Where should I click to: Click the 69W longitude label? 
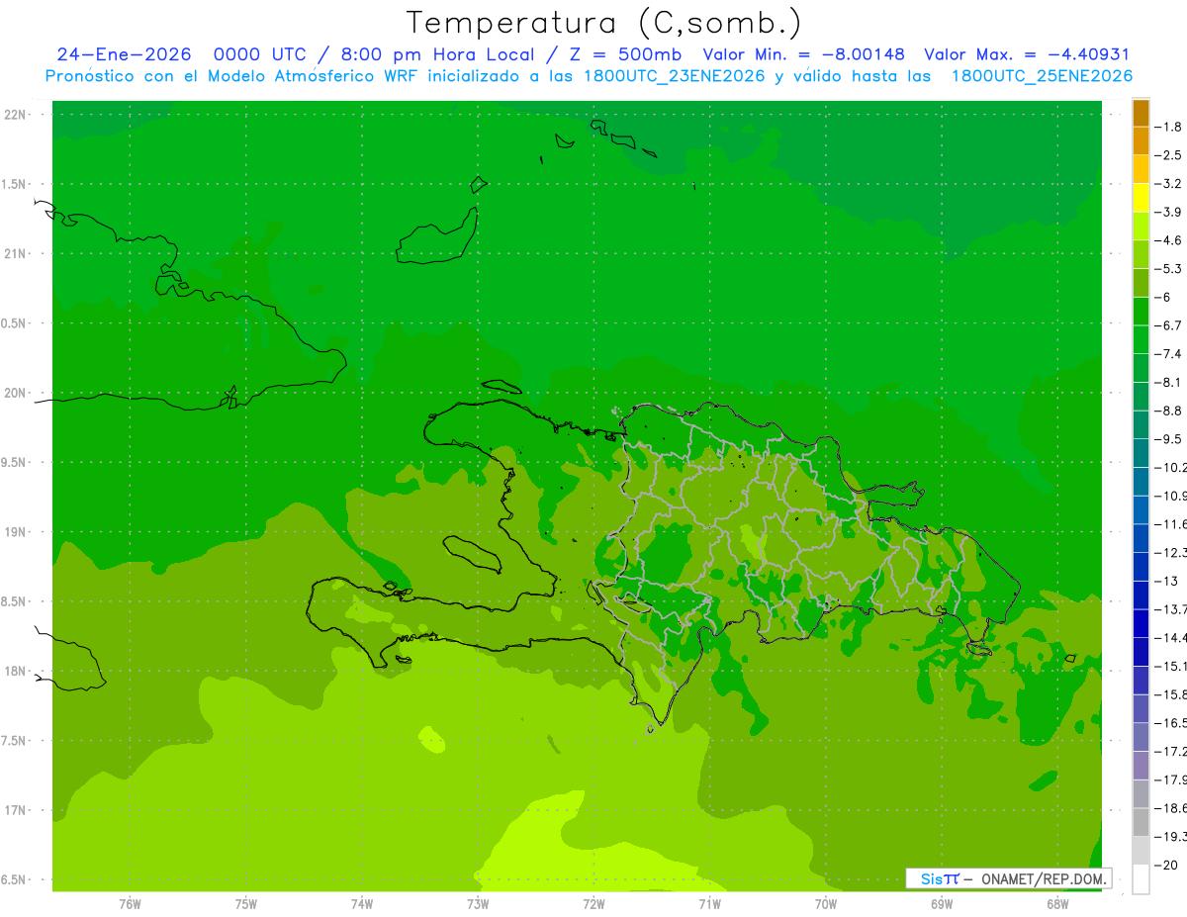pyautogui.click(x=942, y=904)
